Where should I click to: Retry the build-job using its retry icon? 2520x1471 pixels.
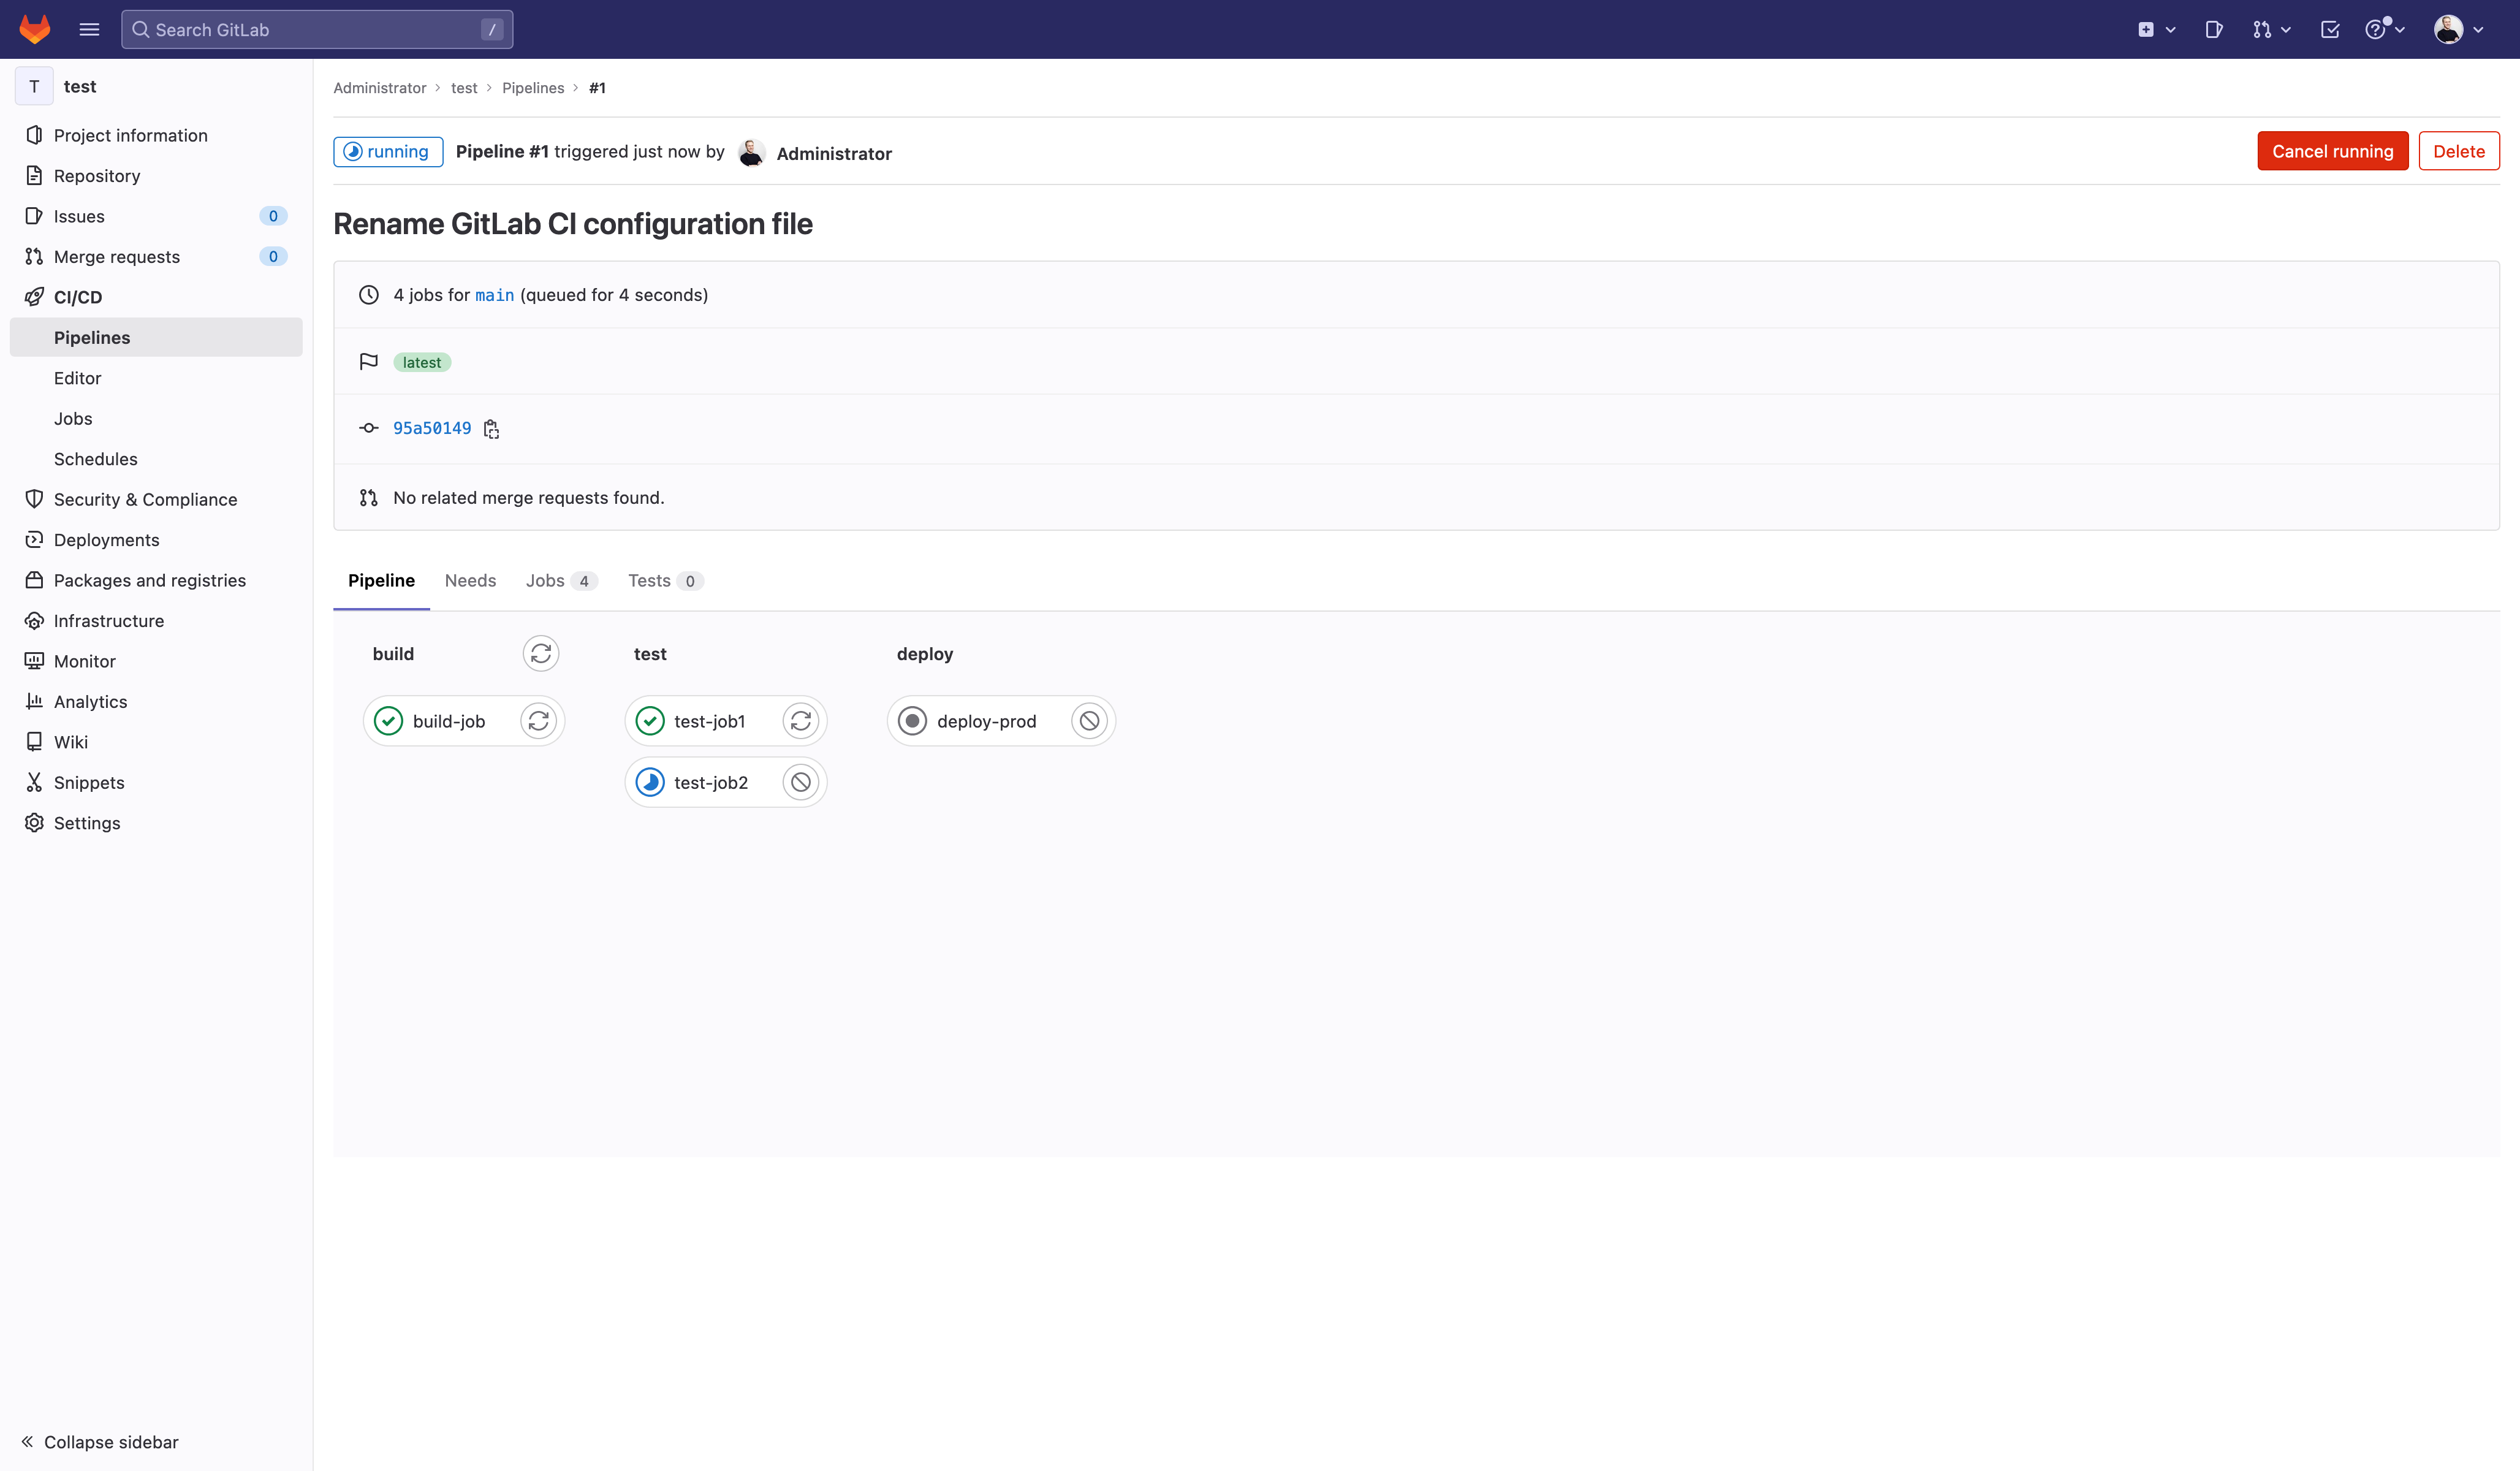pos(538,720)
